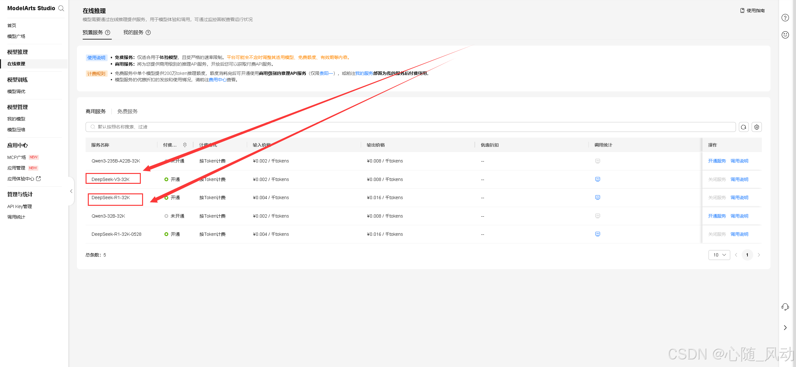Open call statistics chart for DeepSeek-R1-32K-0528
This screenshot has width=796, height=367.
coord(597,234)
